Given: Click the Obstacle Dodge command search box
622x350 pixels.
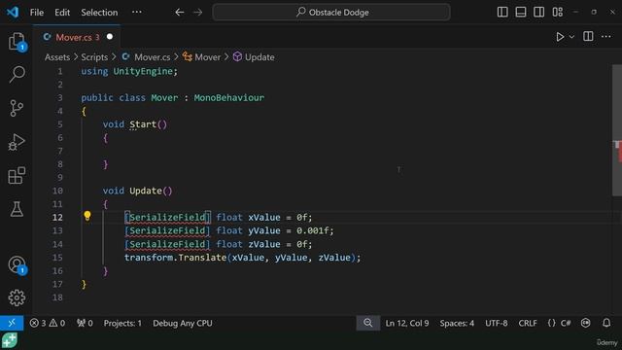Looking at the screenshot, I should [331, 13].
